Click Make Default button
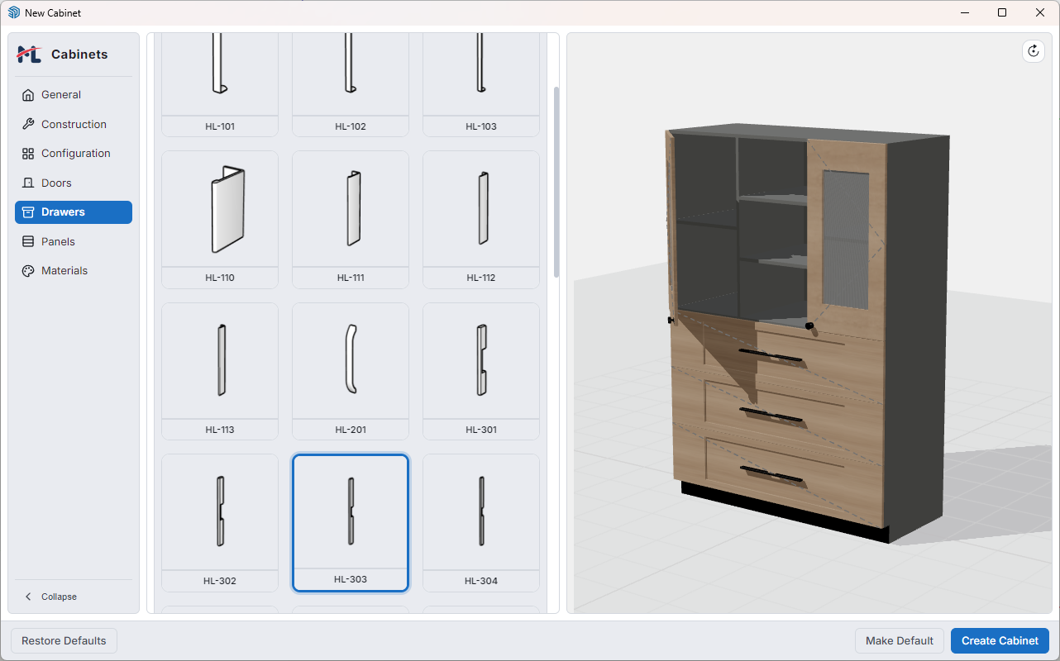This screenshot has height=661, width=1060. [900, 640]
